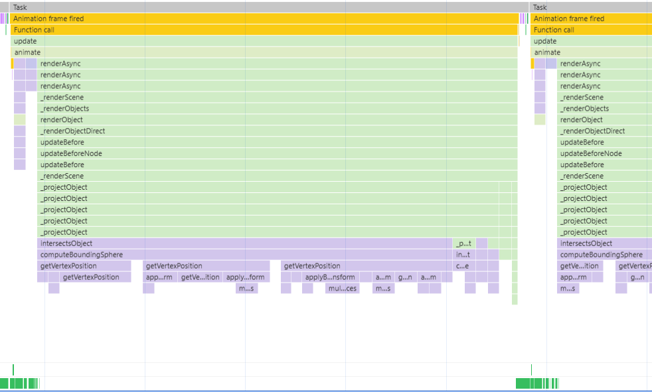The width and height of the screenshot is (652, 392).
Task: Click the small c...e bar
Action: point(464,265)
